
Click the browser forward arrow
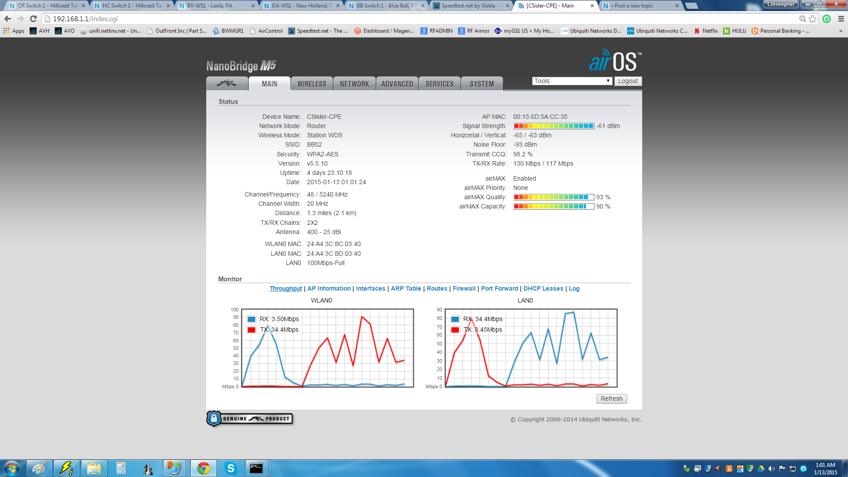20,19
